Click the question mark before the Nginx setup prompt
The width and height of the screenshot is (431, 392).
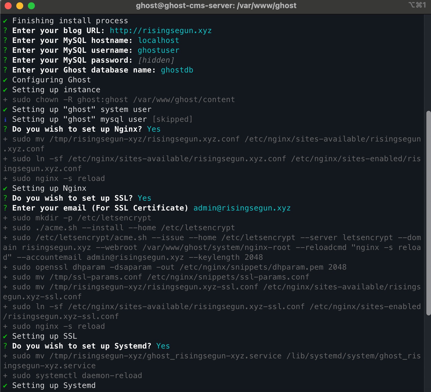pyautogui.click(x=5, y=129)
